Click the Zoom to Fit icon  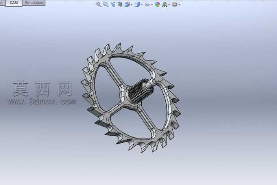coord(99,4)
